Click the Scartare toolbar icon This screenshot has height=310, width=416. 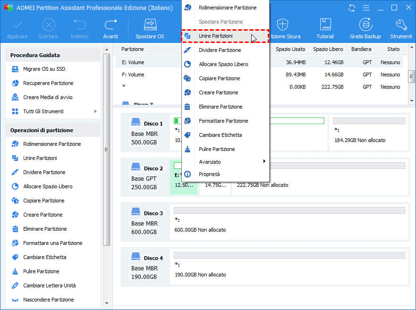coord(49,25)
